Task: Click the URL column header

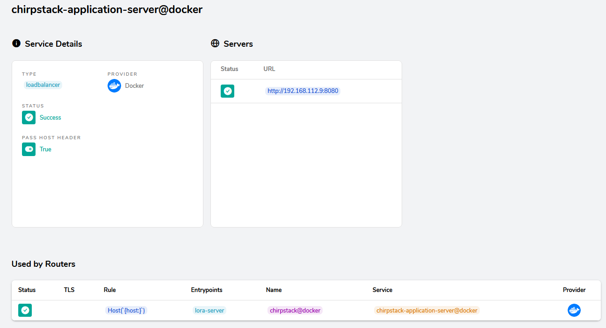Action: point(269,69)
